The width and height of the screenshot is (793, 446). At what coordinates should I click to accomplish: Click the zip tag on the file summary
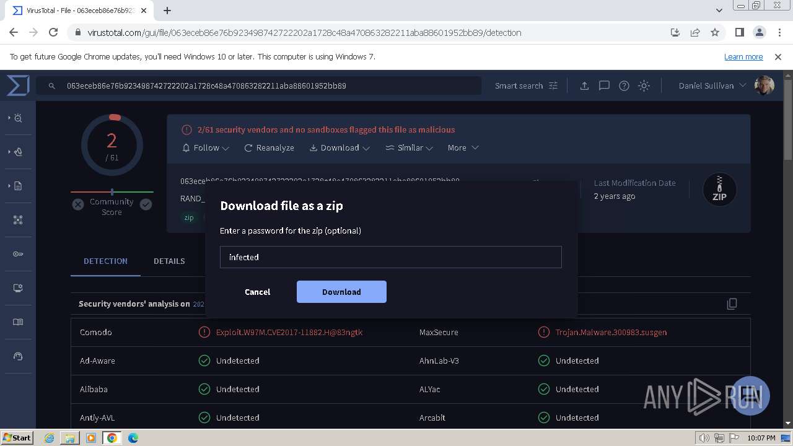(189, 217)
